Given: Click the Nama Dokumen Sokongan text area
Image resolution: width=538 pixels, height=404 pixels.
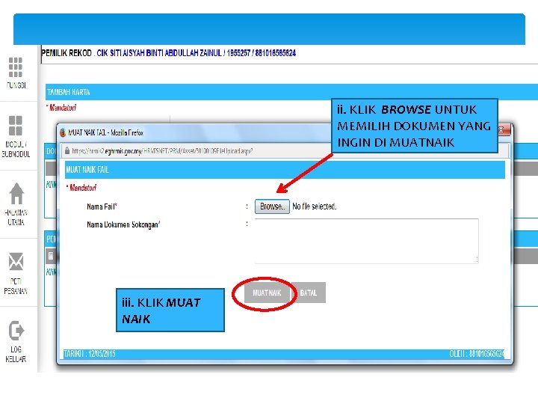Looking at the screenshot, I should click(366, 241).
